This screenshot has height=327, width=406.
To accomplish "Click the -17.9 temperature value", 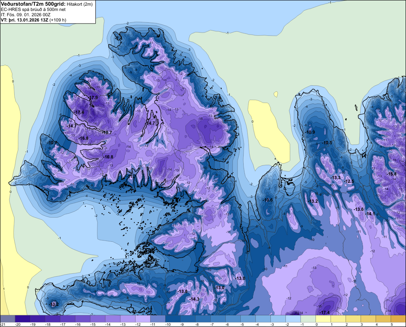I will [x=93, y=97].
